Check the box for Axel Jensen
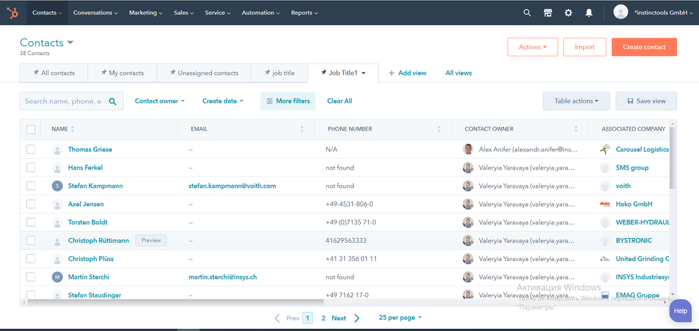Image resolution: width=699 pixels, height=331 pixels. tap(31, 204)
